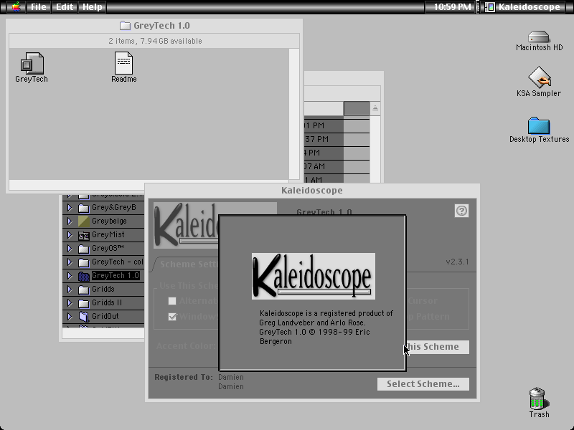The width and height of the screenshot is (574, 430).
Task: Select the 'GridOut' list row name
Action: point(105,316)
